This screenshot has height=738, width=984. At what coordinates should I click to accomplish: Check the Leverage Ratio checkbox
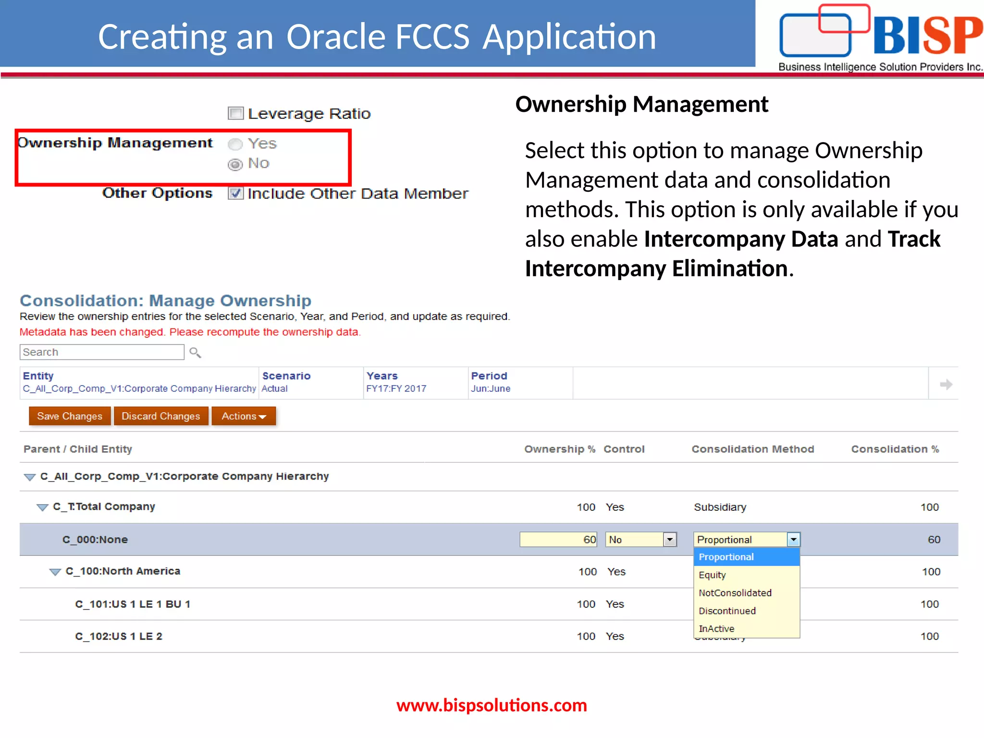[x=235, y=113]
